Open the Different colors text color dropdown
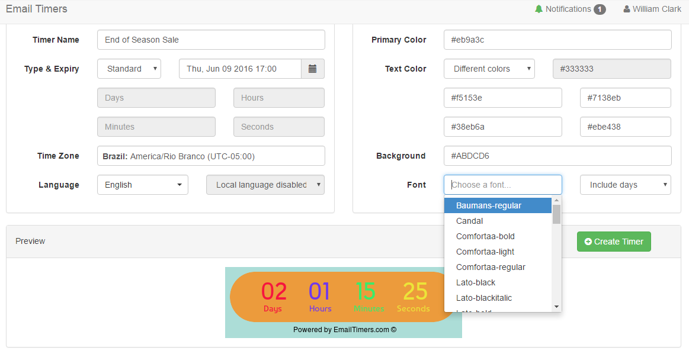This screenshot has width=689, height=357. point(489,69)
